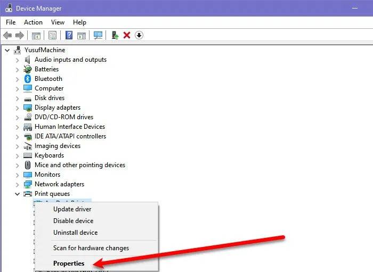Select the YusufMachine tree label

tap(45, 50)
